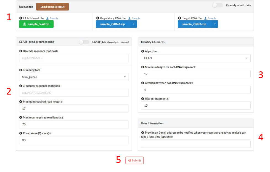Expand the sample_miRNA.zip dropdown arrow
This screenshot has height=172, width=270.
[x=134, y=24]
